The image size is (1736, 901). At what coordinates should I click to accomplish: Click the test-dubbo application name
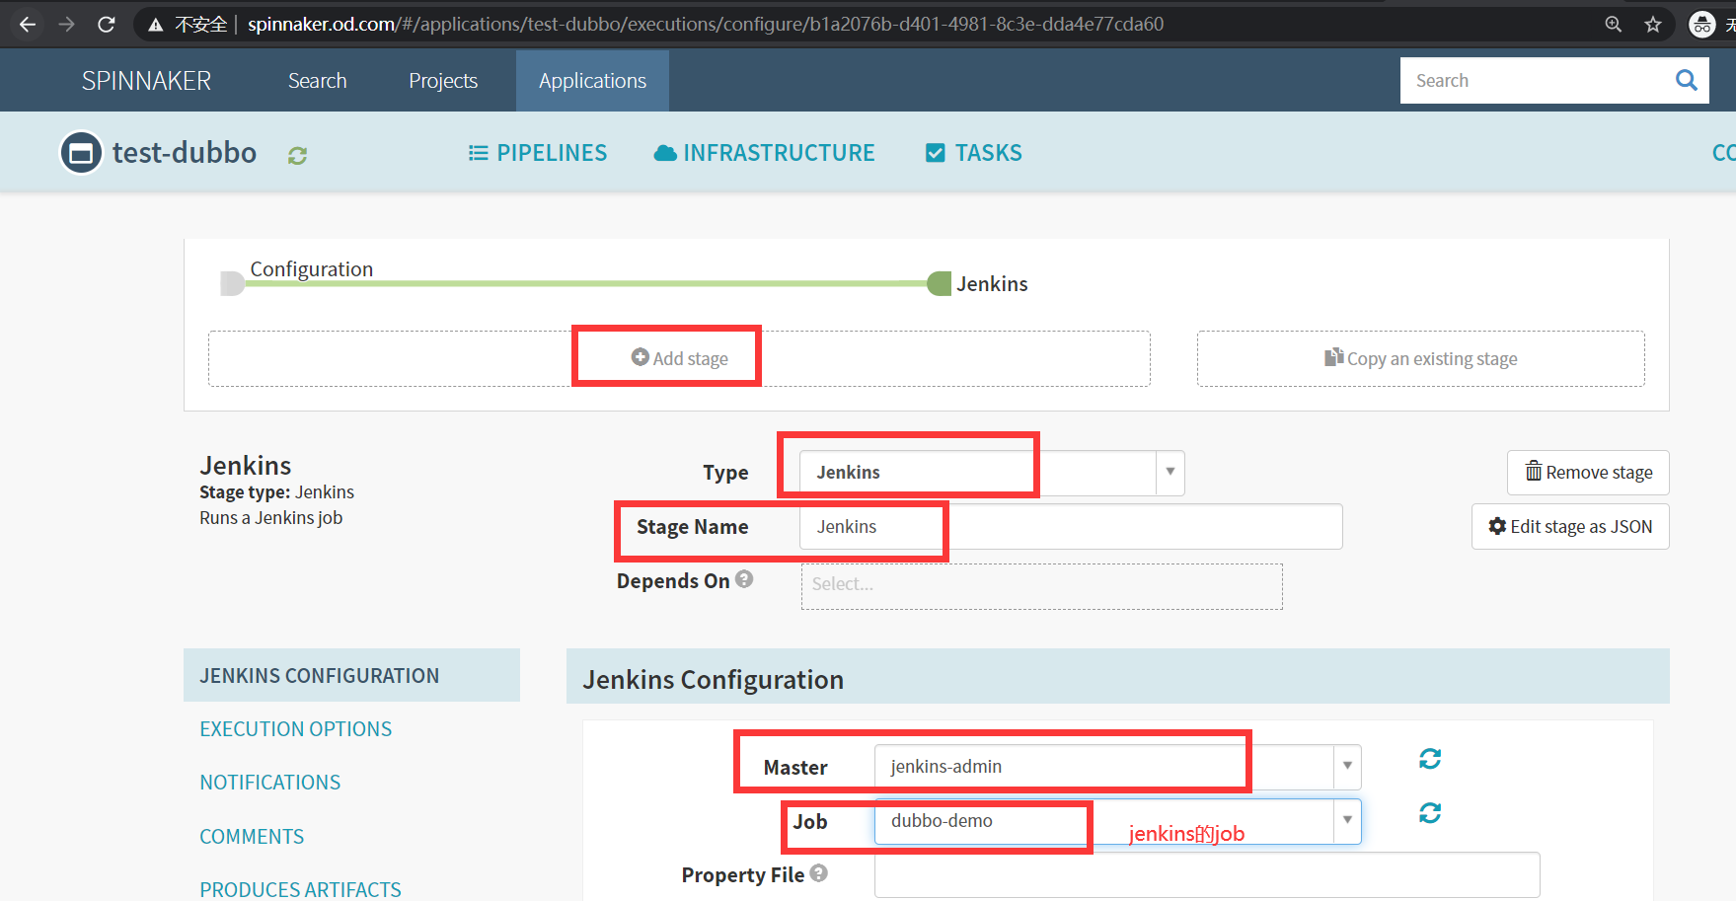pyautogui.click(x=185, y=153)
